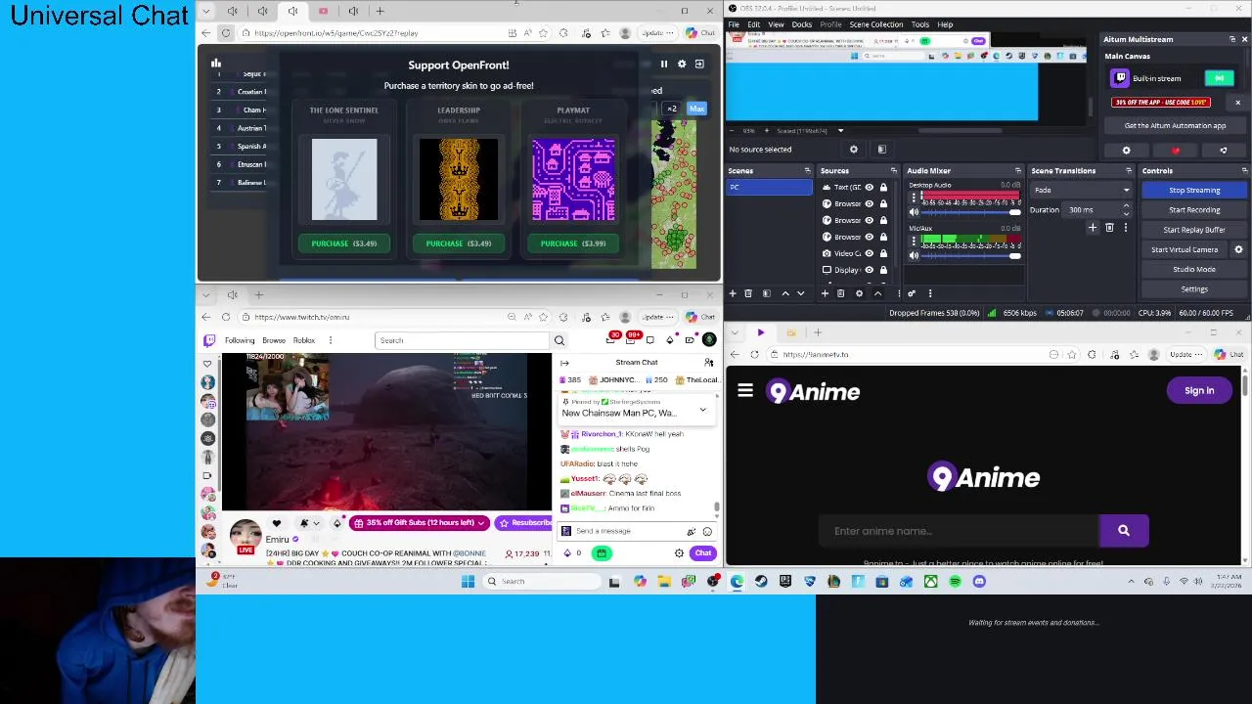Adjust Mic/Aux volume slider
The image size is (1252, 704).
[x=971, y=255]
